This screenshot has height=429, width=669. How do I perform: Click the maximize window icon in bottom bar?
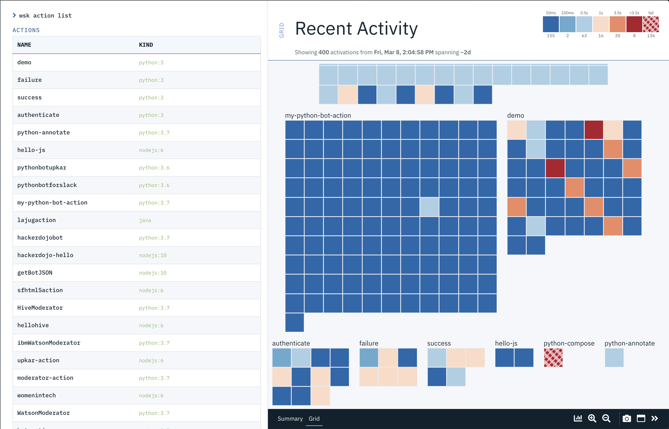[x=641, y=419]
